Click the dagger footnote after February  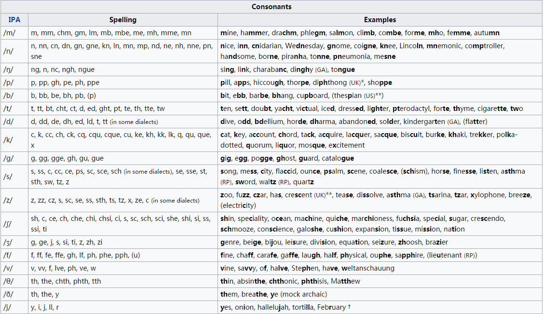tap(349, 306)
